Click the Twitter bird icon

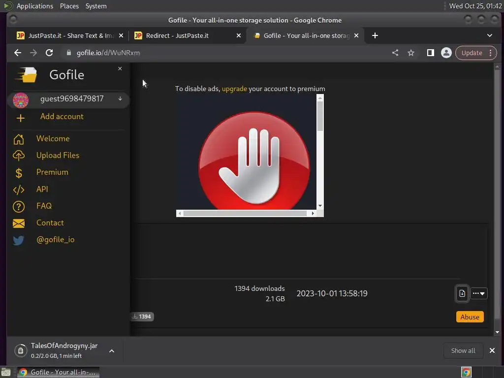click(x=19, y=240)
